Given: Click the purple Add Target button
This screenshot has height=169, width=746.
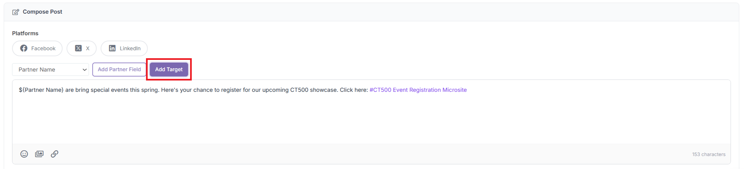Looking at the screenshot, I should 169,70.
